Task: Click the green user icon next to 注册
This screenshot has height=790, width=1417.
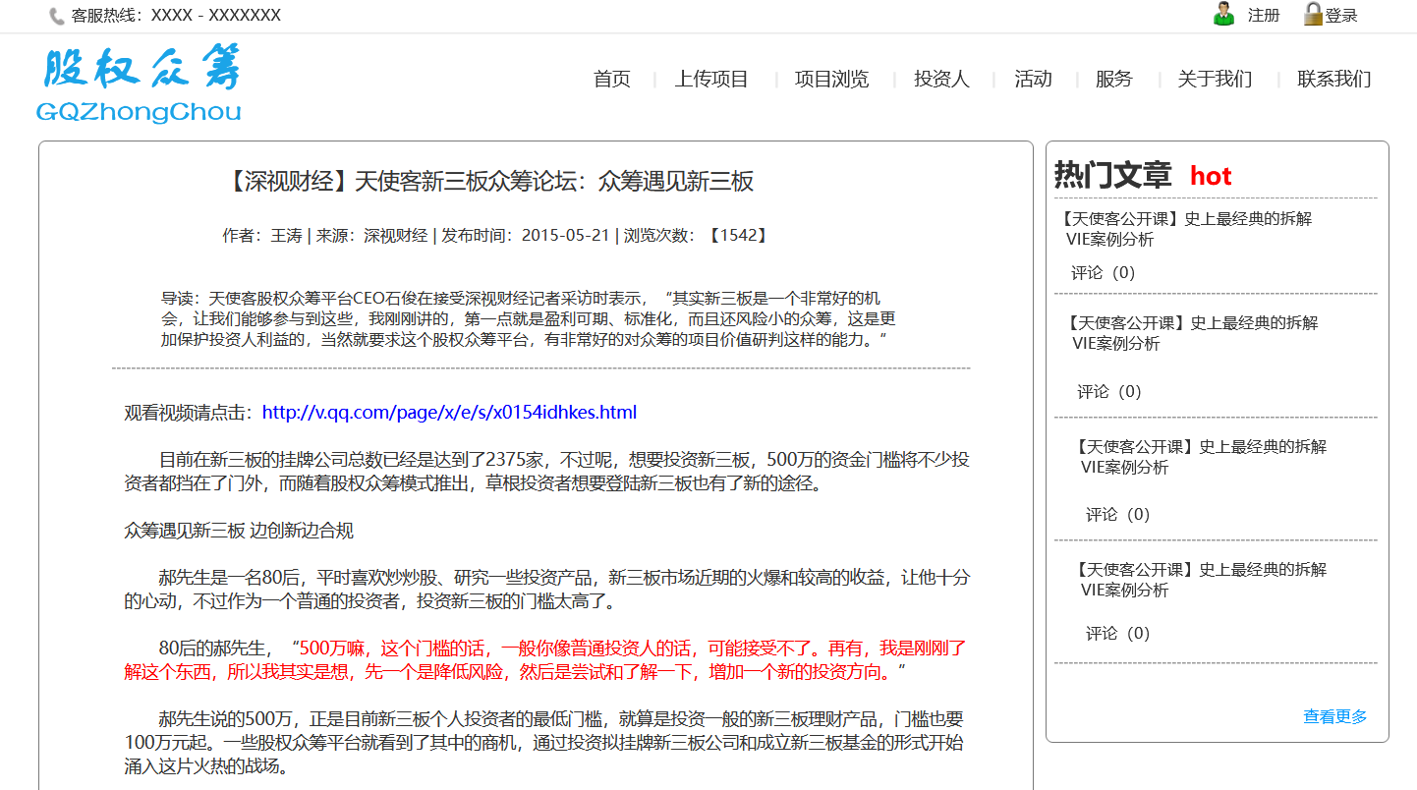Action: pos(1223,14)
